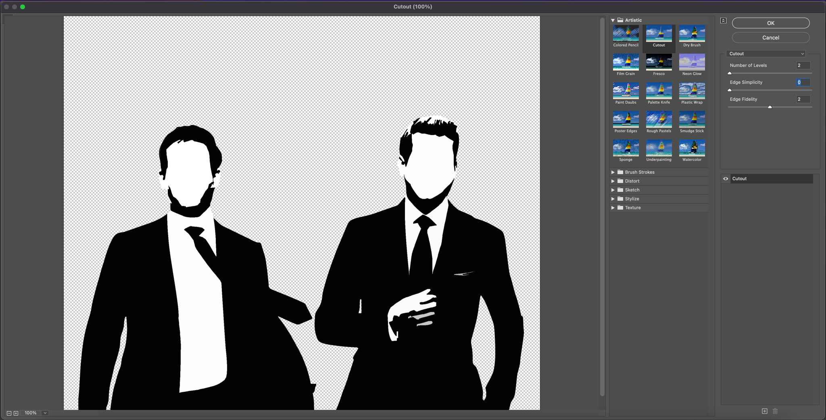This screenshot has height=420, width=826.
Task: Click the zoom out minus icon
Action: pyautogui.click(x=9, y=413)
